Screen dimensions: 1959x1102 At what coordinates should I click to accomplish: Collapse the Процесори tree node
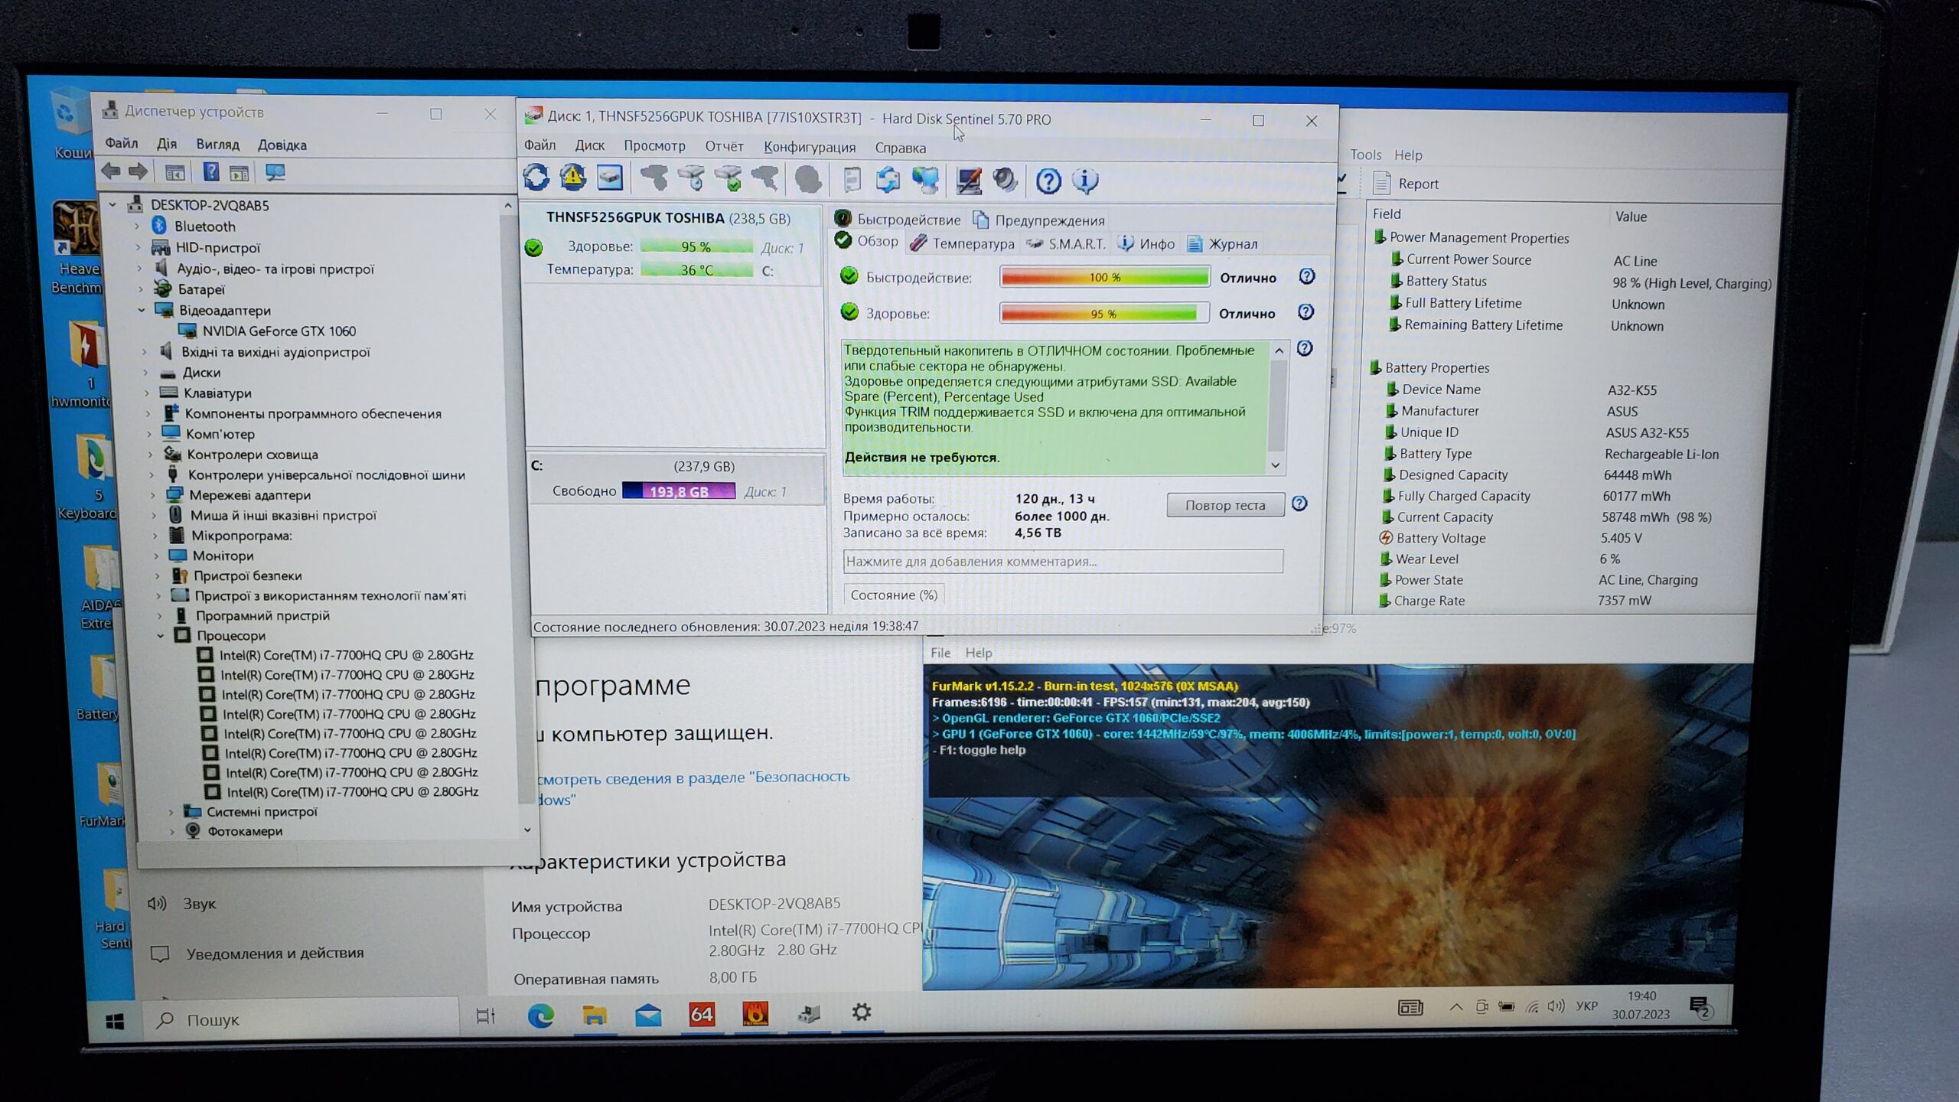click(161, 635)
